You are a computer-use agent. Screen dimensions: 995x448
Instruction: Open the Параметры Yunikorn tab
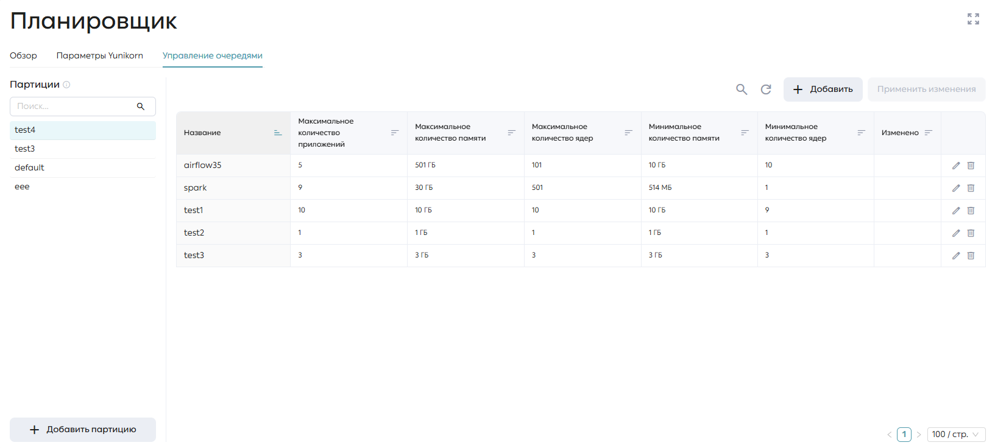click(100, 55)
